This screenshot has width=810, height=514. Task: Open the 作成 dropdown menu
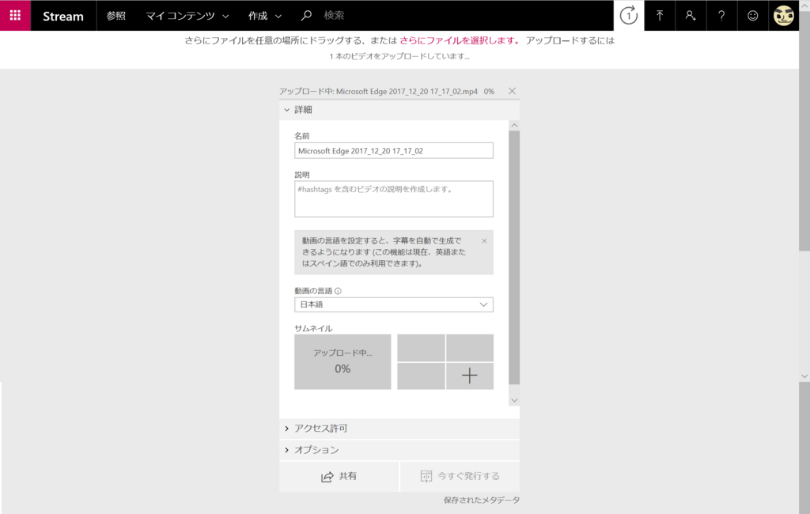tap(264, 16)
